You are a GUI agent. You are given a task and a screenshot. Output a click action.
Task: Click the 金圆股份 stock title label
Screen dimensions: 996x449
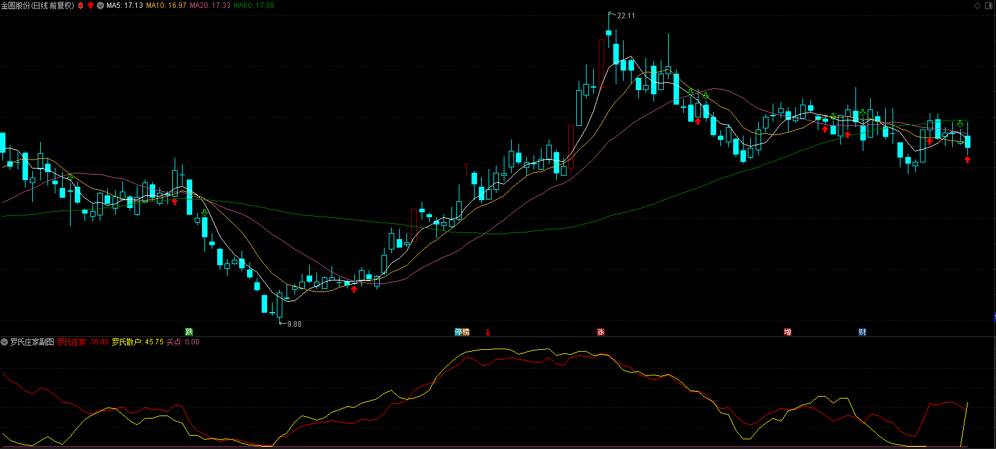pyautogui.click(x=37, y=5)
